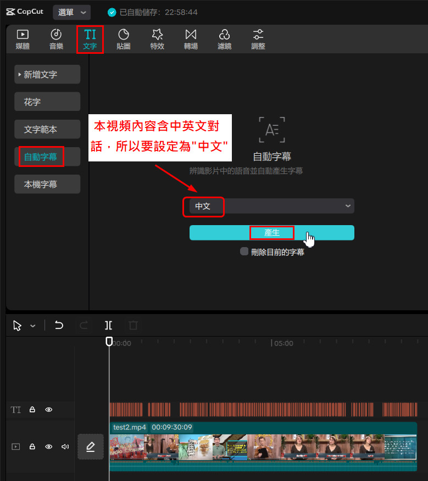Expand the 新增文字 section

[47, 74]
